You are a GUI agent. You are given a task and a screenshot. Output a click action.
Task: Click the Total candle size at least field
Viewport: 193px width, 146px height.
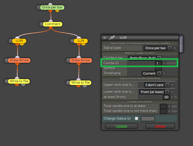164,106
